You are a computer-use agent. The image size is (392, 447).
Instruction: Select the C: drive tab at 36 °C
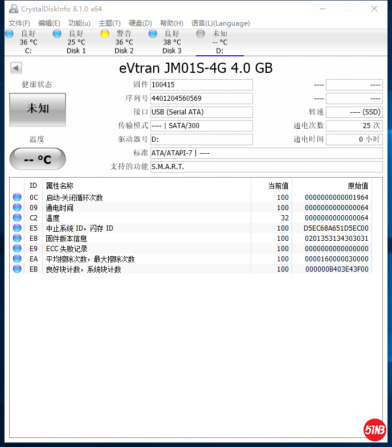[28, 42]
